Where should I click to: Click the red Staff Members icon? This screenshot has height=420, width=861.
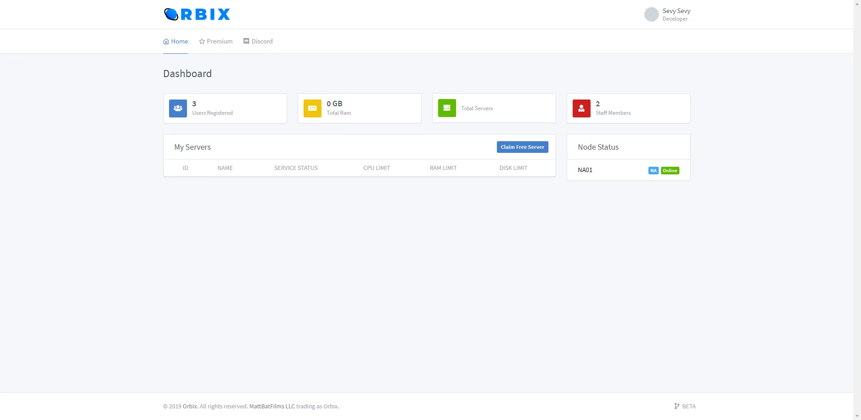point(581,108)
